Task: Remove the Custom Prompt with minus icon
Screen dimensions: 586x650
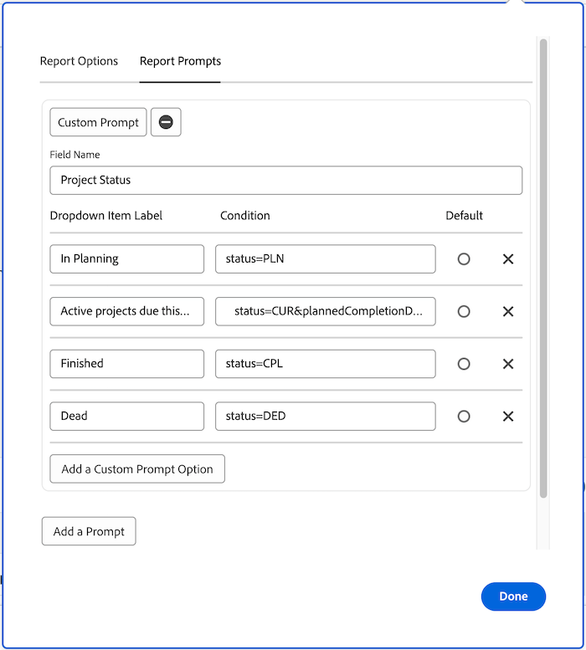Action: click(x=166, y=122)
